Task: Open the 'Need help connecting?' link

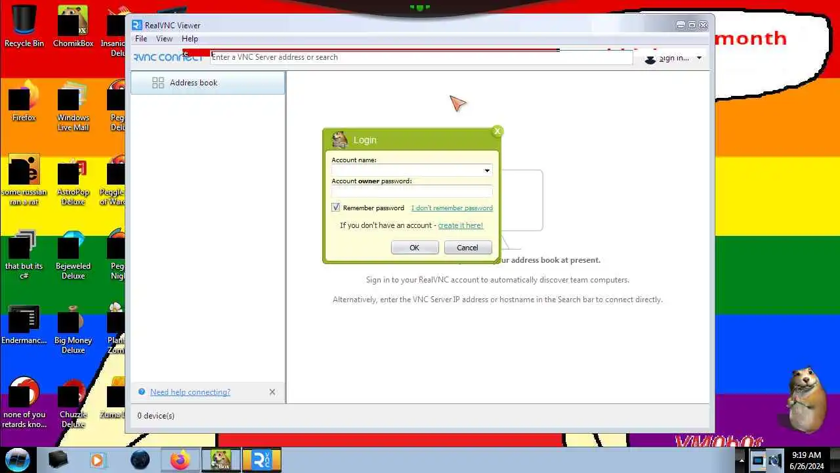Action: 190,392
